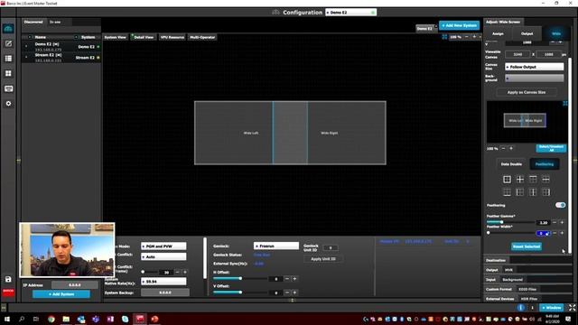This screenshot has height=325, width=578.
Task: Click the Select/Unselect All button
Action: (x=551, y=148)
